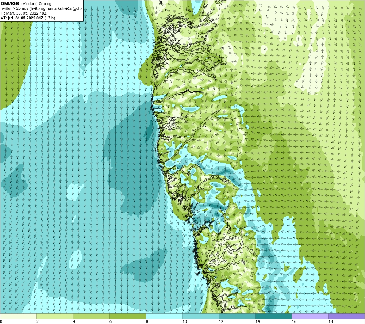This screenshot has height=324, width=365.
Task: Click the legend value label 14
Action: pyautogui.click(x=257, y=322)
